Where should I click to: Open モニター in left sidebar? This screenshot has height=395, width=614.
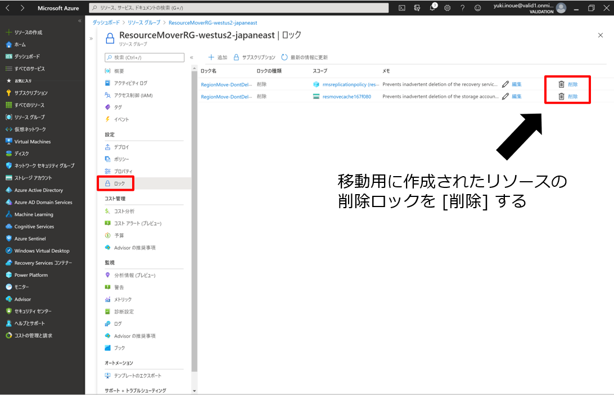point(17,287)
